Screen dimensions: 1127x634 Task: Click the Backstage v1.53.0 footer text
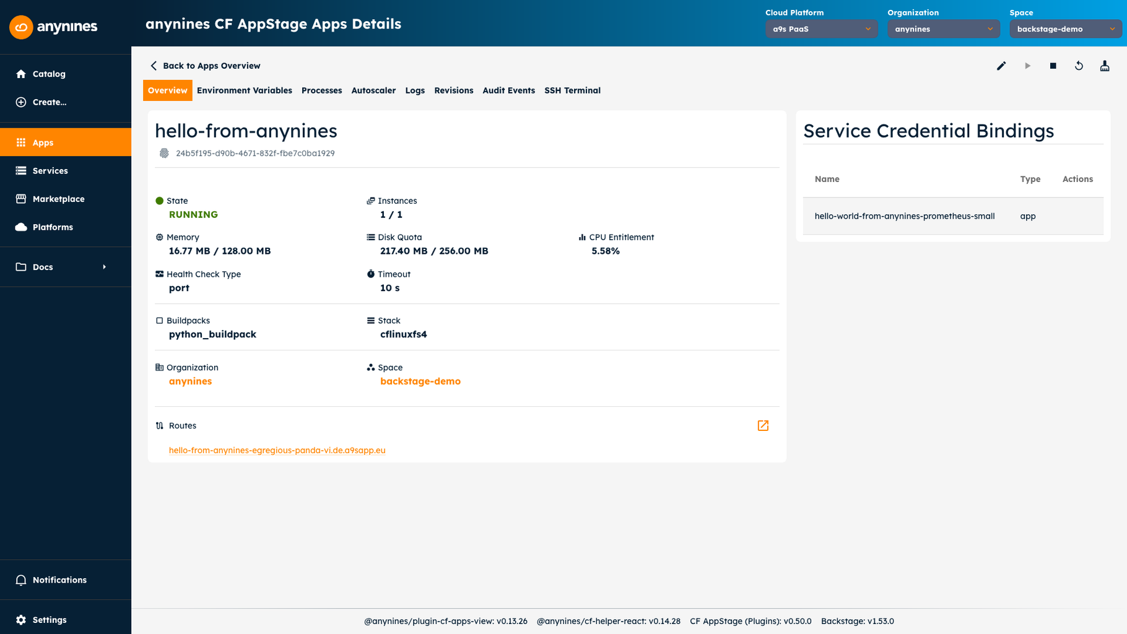[x=858, y=621]
